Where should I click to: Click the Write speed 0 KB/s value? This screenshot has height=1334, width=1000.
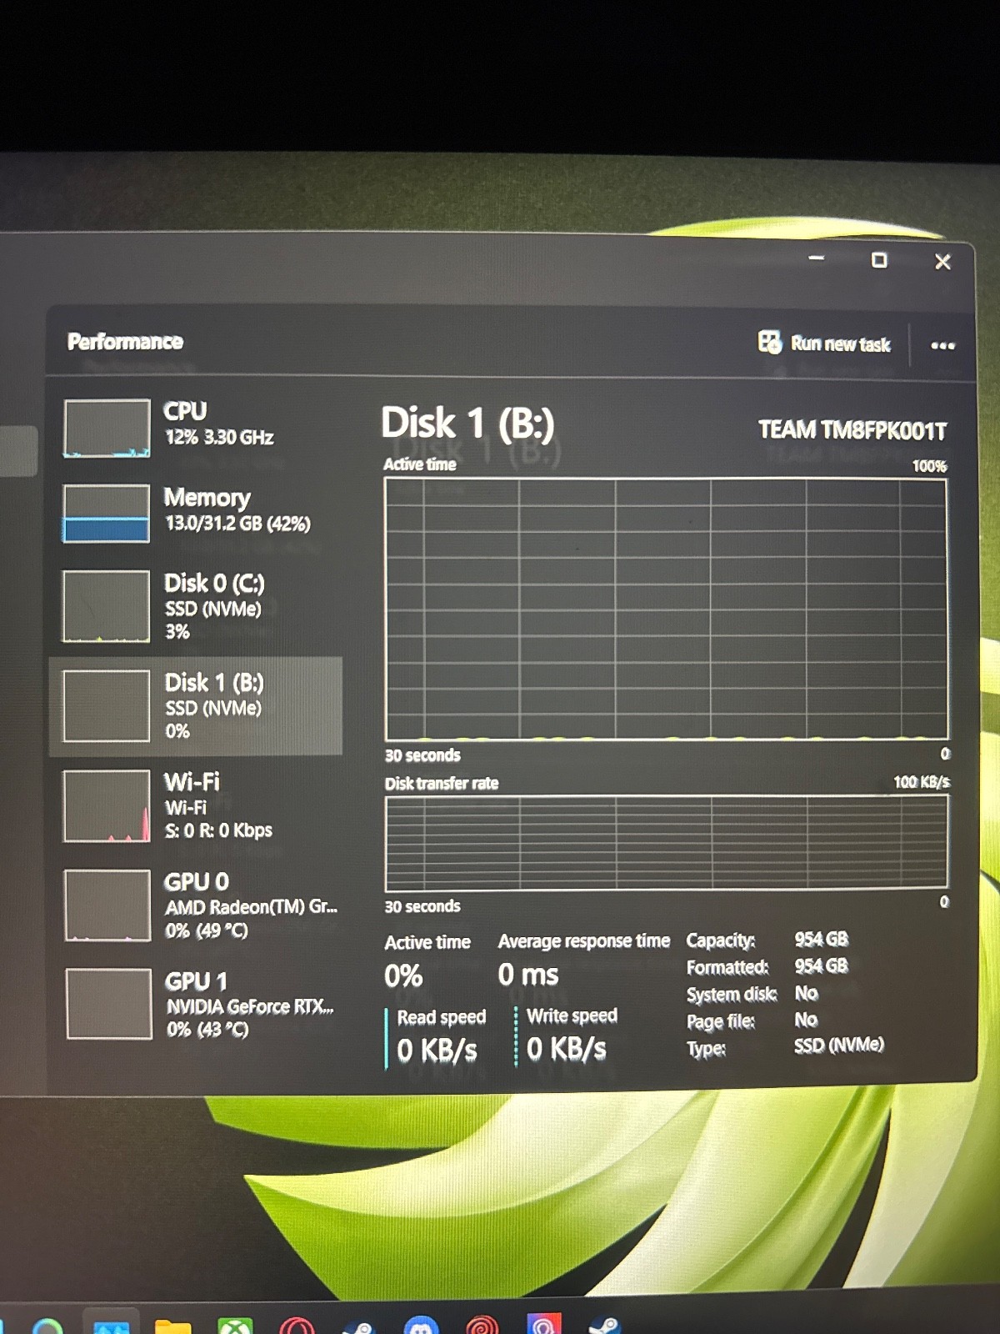567,1048
